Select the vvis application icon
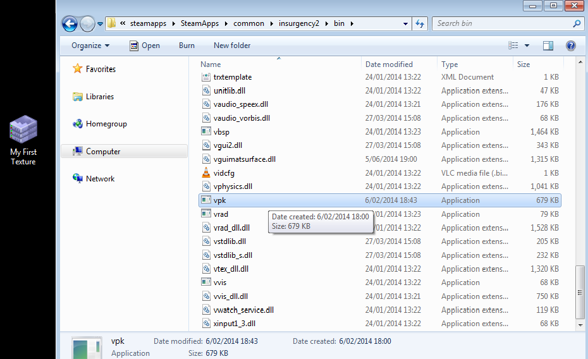The height and width of the screenshot is (359, 588). (x=206, y=282)
